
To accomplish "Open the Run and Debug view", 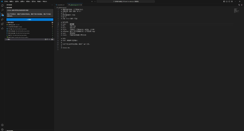I will [2, 19].
